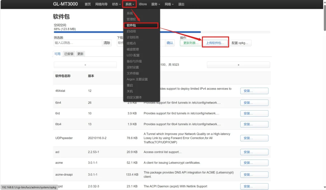This screenshot has width=326, height=190.
Task: Click the 78.6 KB size cell
Action: click(132, 138)
